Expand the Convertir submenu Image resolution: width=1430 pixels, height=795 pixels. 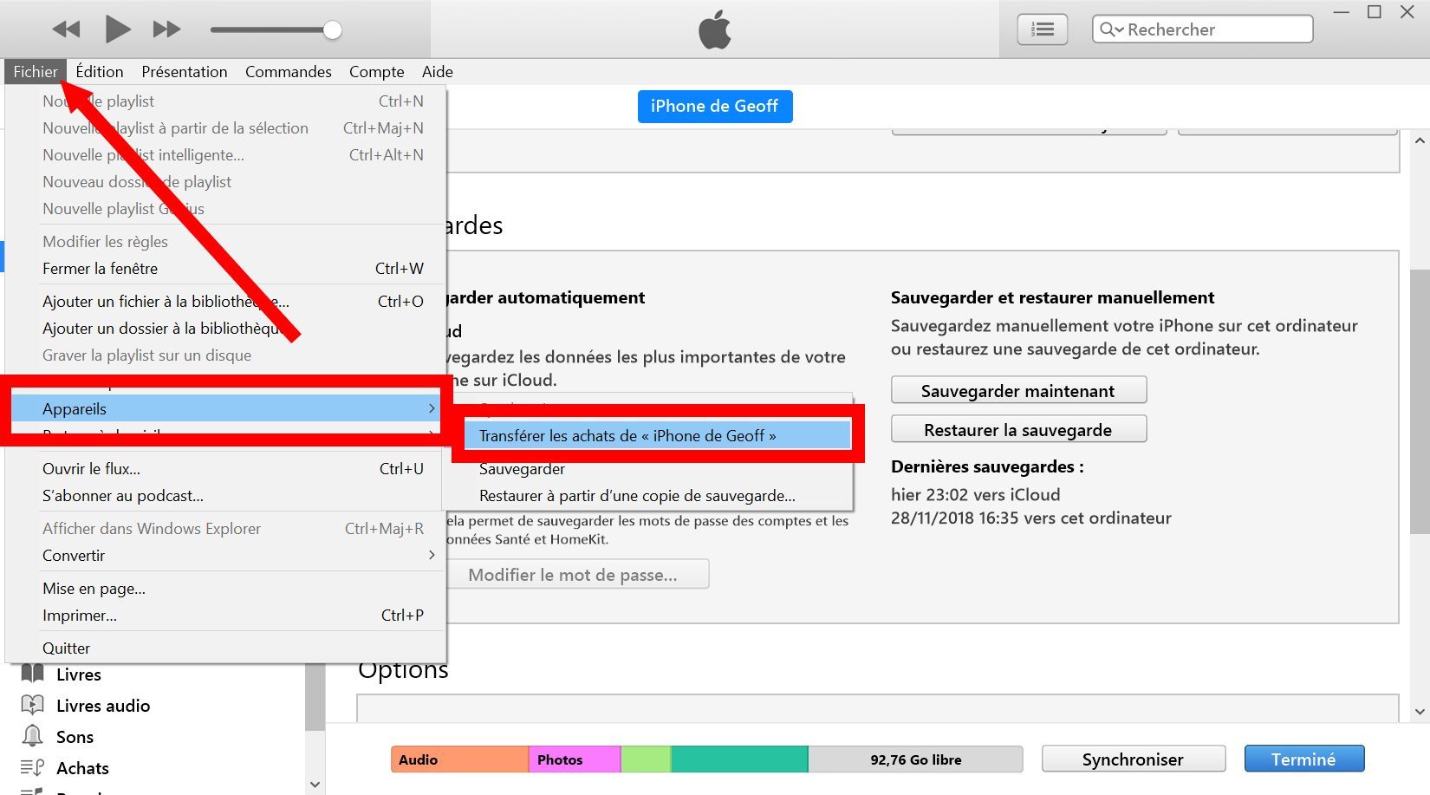coord(227,556)
